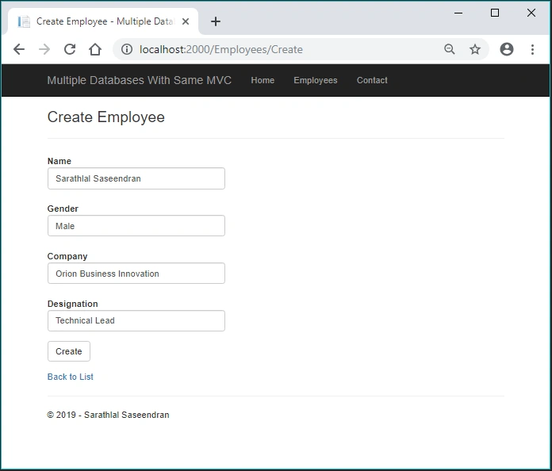Focus the Company input field
Screen dimensions: 552x471
click(x=136, y=274)
